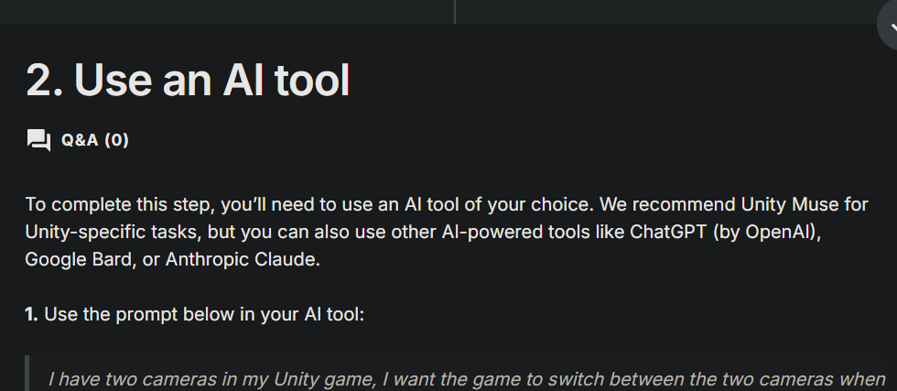The image size is (897, 391).
Task: Click the bold step number "1."
Action: click(x=32, y=314)
